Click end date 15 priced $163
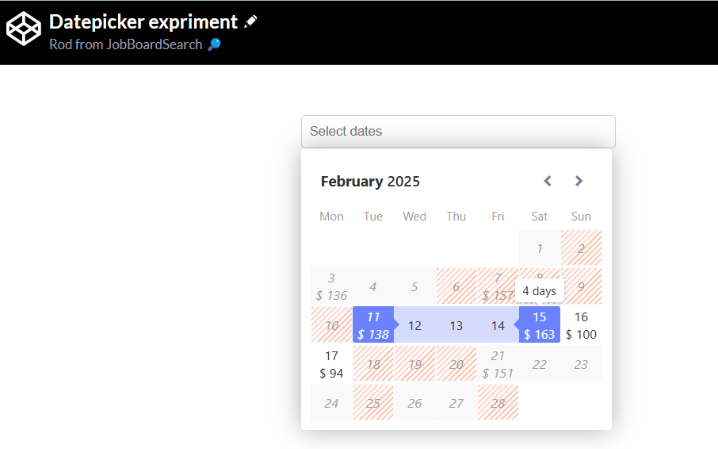The image size is (718, 449). [540, 325]
